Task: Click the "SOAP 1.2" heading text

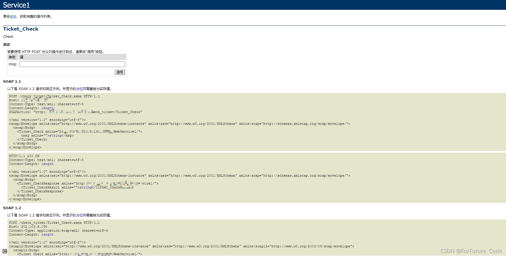Action: click(12, 208)
